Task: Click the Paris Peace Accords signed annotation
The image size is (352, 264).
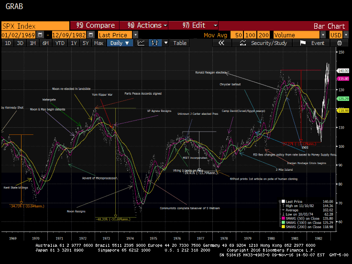Action: (143, 94)
